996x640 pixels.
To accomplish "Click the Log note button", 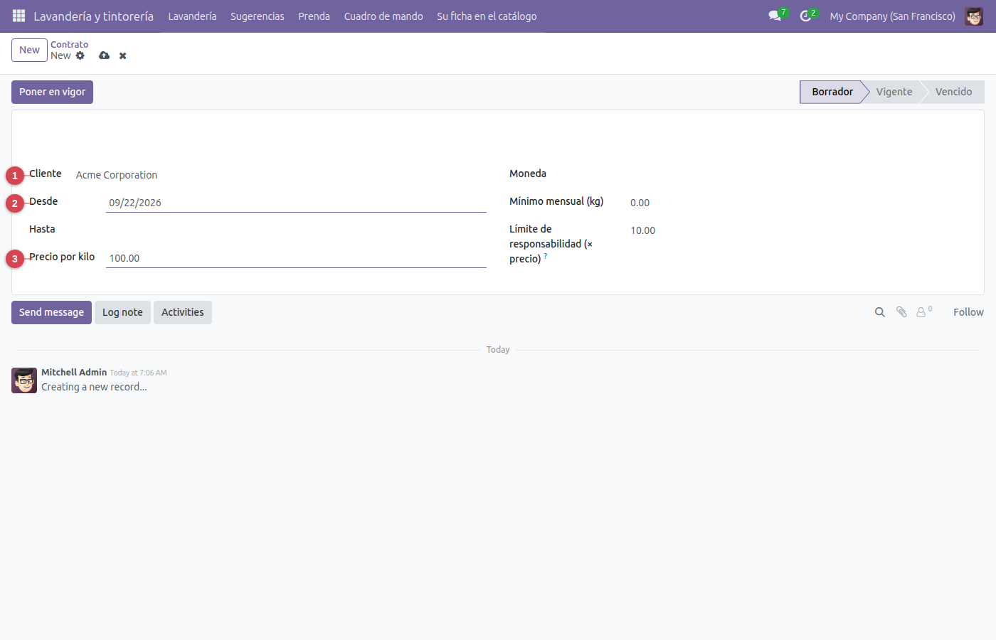I will click(x=122, y=312).
